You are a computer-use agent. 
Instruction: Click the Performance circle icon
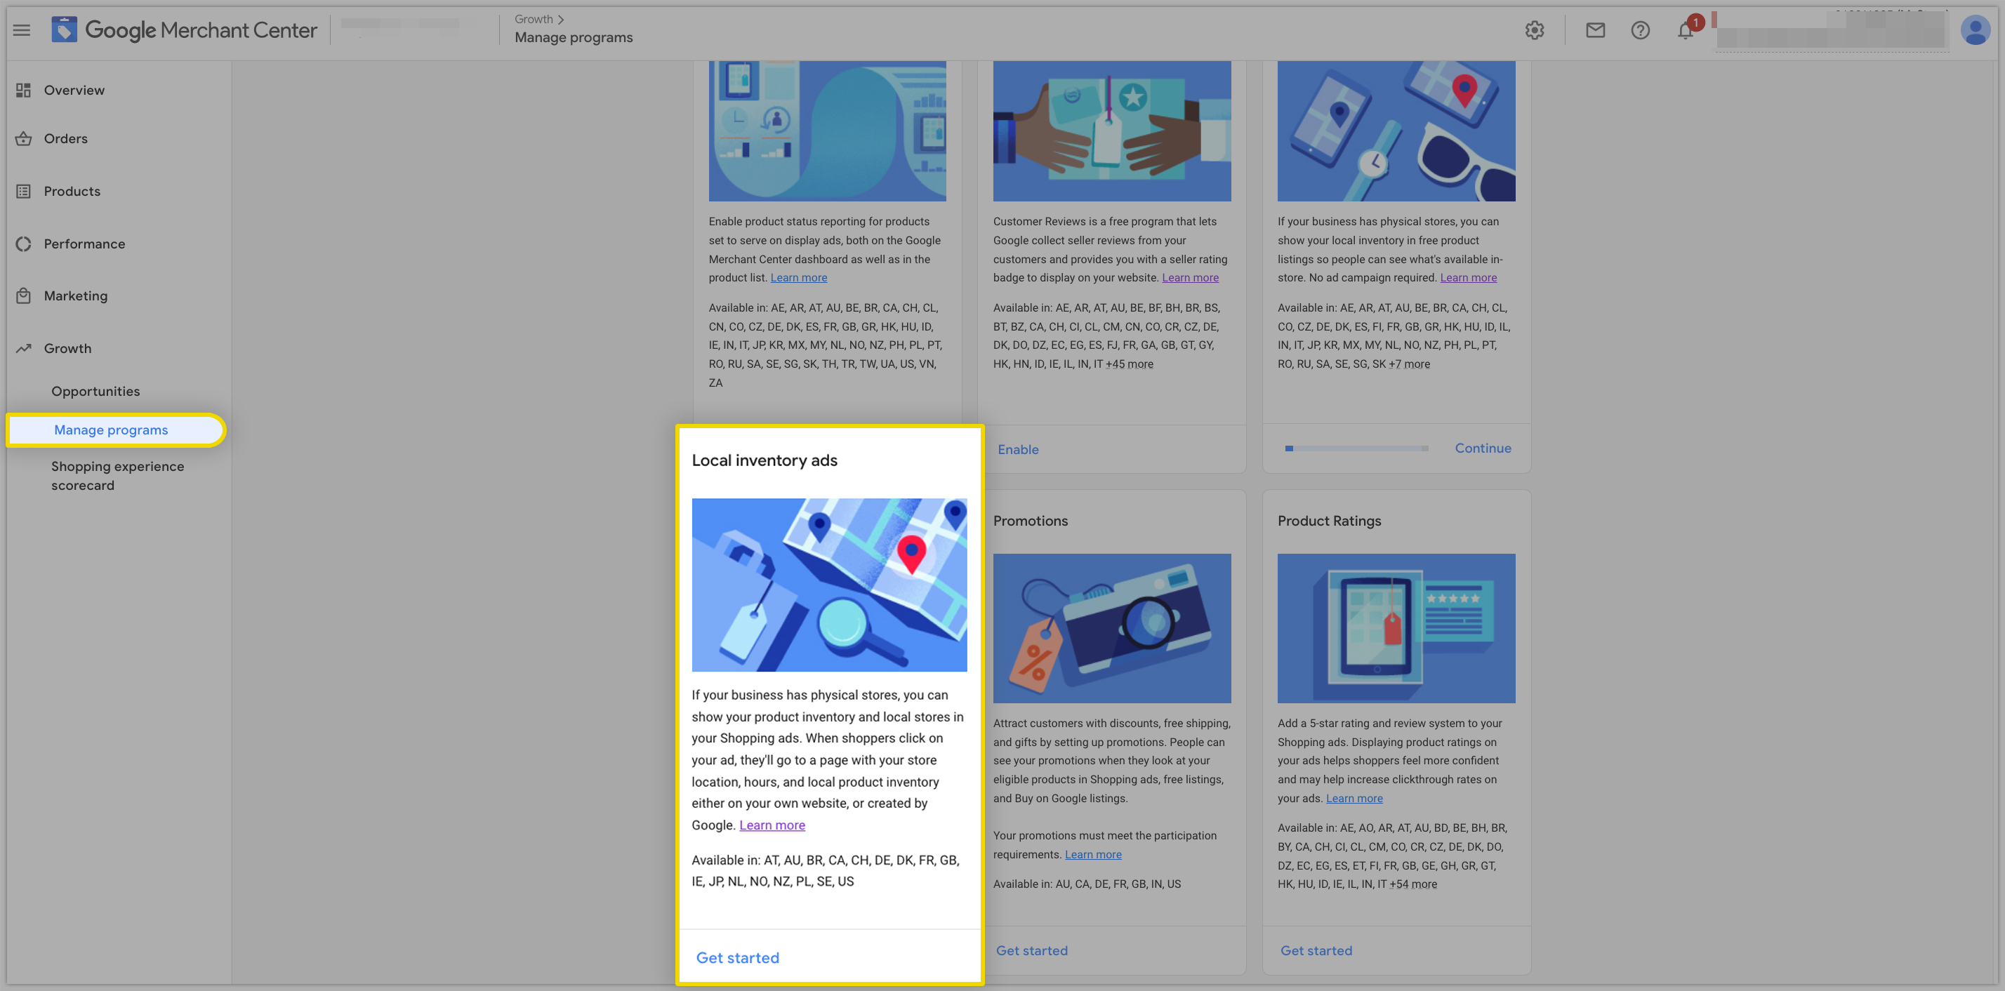(23, 244)
